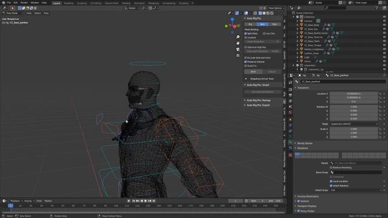Open the viewport Select menu
Image resolution: width=388 pixels, height=218 pixels.
[x=38, y=13]
